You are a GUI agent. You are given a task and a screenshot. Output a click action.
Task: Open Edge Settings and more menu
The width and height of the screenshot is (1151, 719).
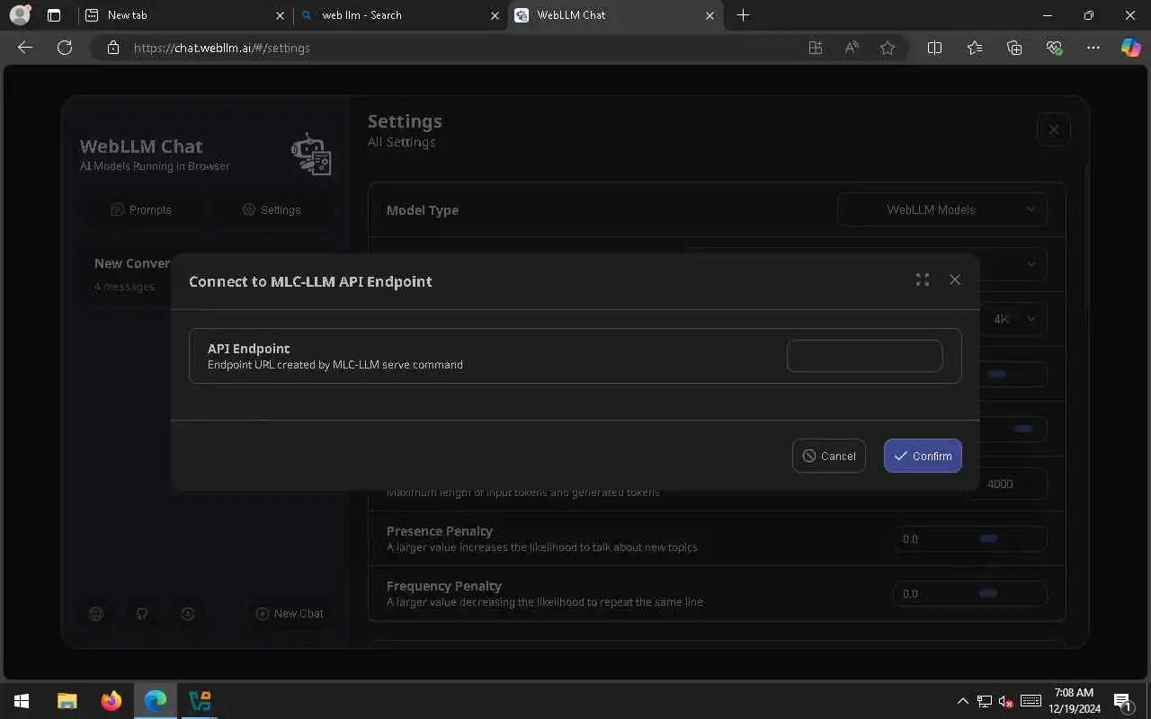1093,48
